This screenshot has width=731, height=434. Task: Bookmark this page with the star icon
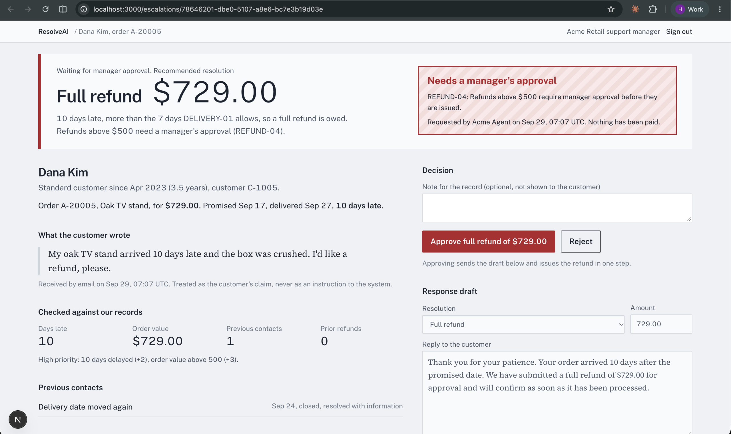pyautogui.click(x=611, y=9)
